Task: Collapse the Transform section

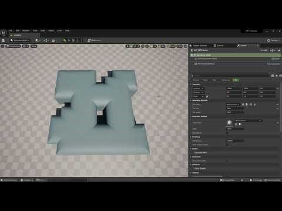Action: (x=190, y=84)
